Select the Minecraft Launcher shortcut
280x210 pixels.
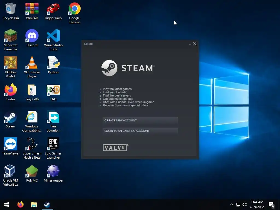[11, 40]
